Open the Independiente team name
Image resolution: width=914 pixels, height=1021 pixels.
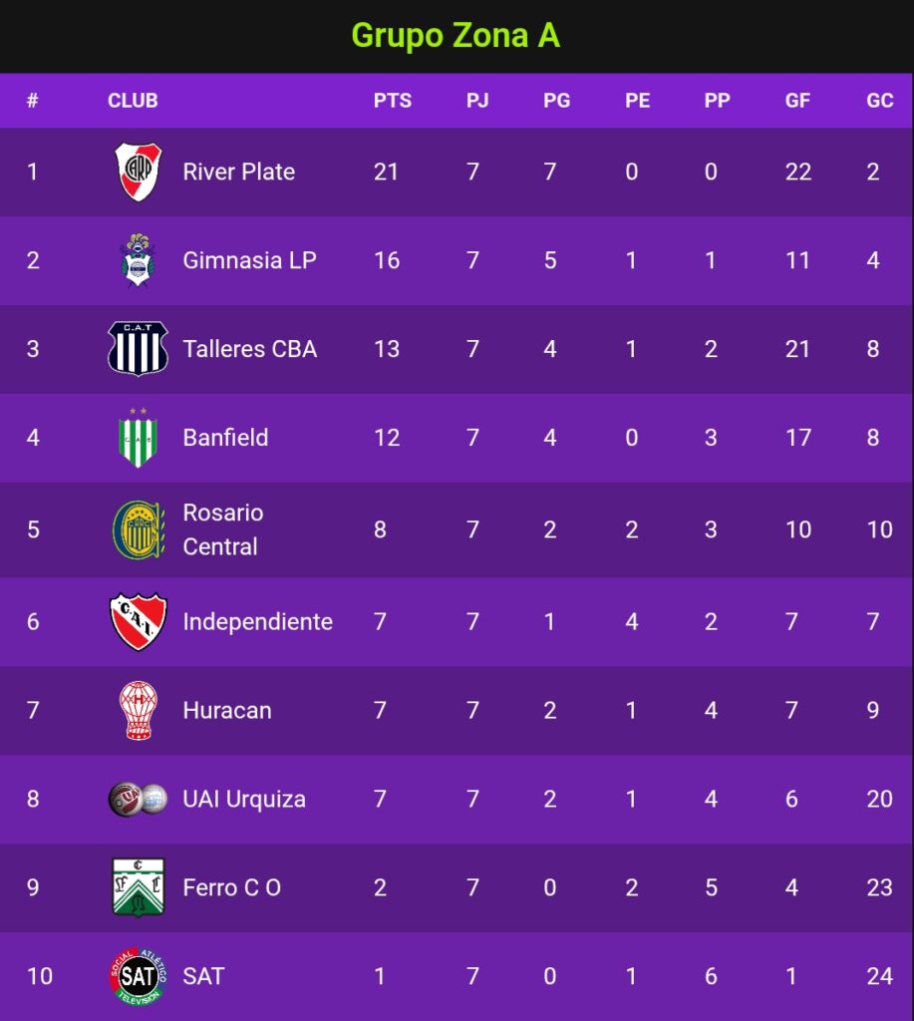(x=258, y=622)
